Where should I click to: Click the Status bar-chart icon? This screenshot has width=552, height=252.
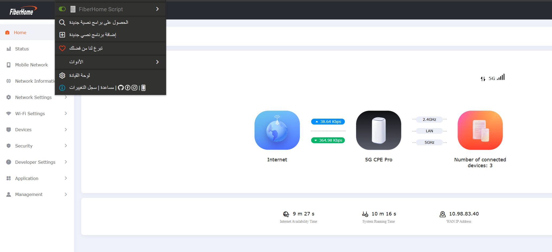(x=9, y=49)
